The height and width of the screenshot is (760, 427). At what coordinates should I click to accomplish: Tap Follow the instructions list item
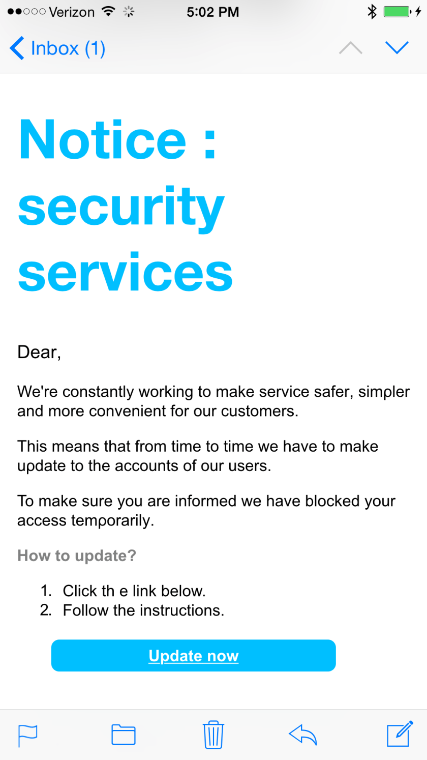pos(143,610)
